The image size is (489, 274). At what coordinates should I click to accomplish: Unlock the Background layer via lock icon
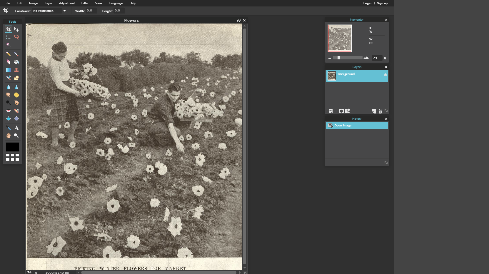(x=385, y=75)
